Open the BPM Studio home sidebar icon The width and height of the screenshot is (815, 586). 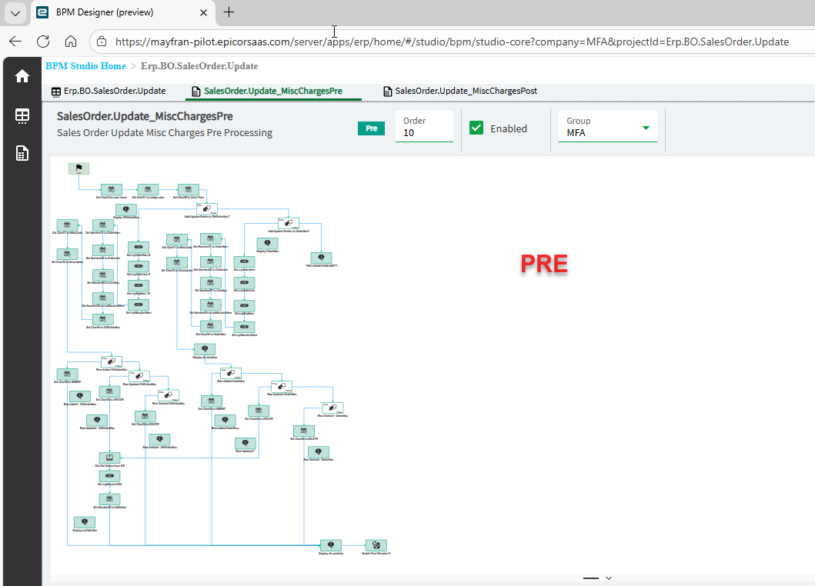[x=22, y=76]
